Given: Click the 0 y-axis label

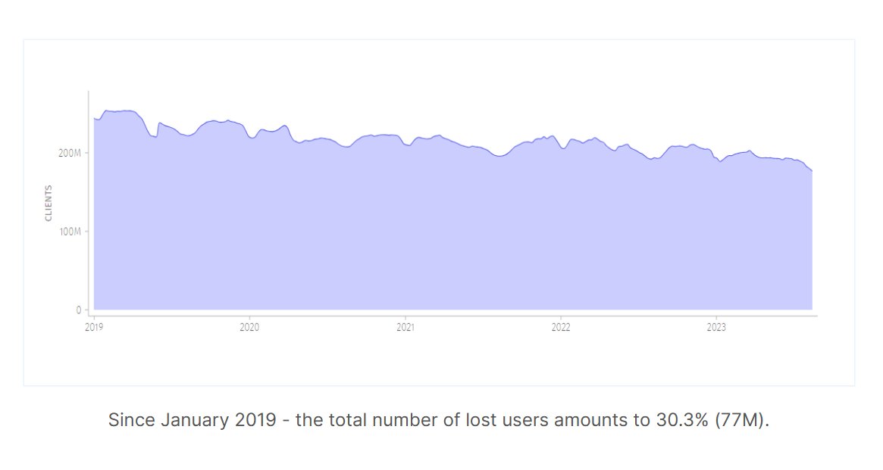Looking at the screenshot, I should click(x=78, y=310).
